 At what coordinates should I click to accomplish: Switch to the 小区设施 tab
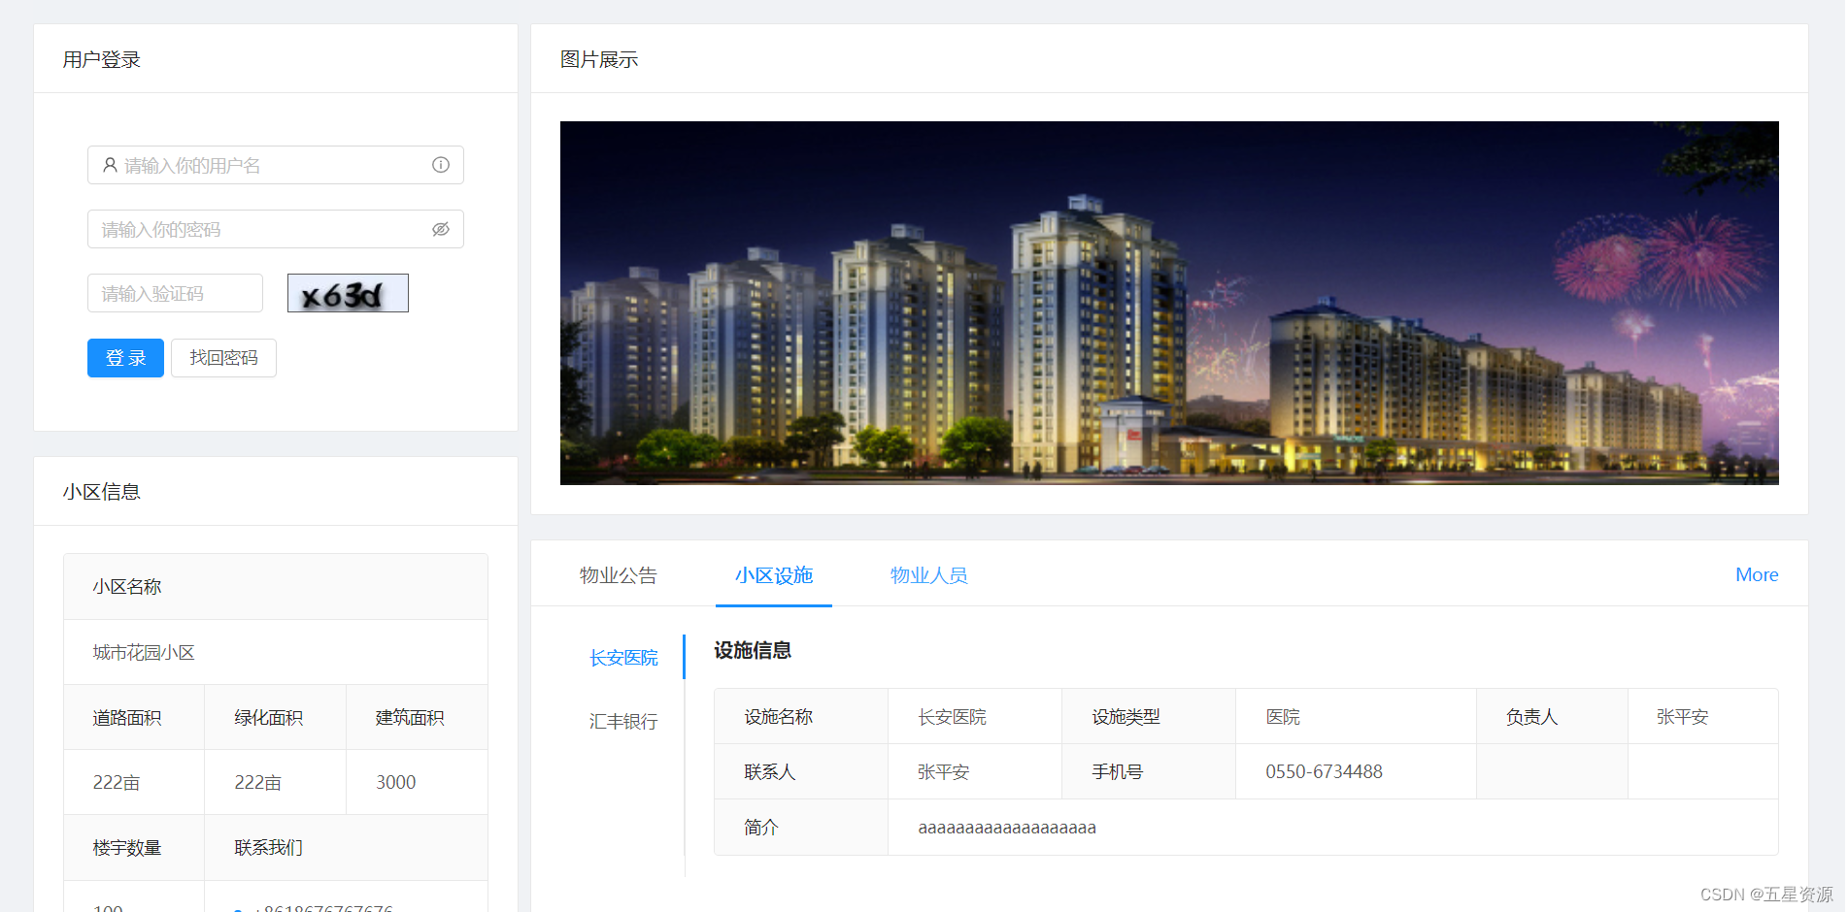tap(774, 575)
